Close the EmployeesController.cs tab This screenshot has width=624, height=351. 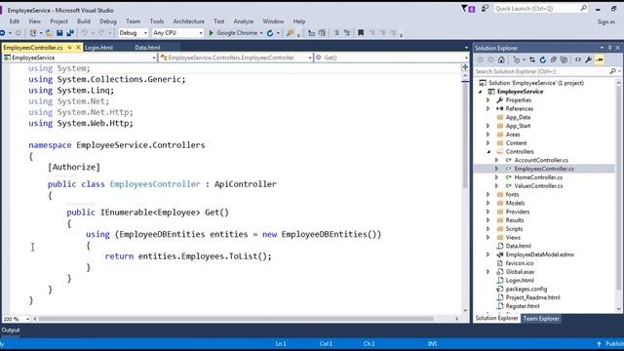point(78,48)
